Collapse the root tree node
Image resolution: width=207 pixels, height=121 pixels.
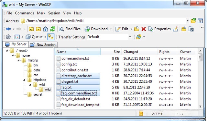tap(7, 51)
